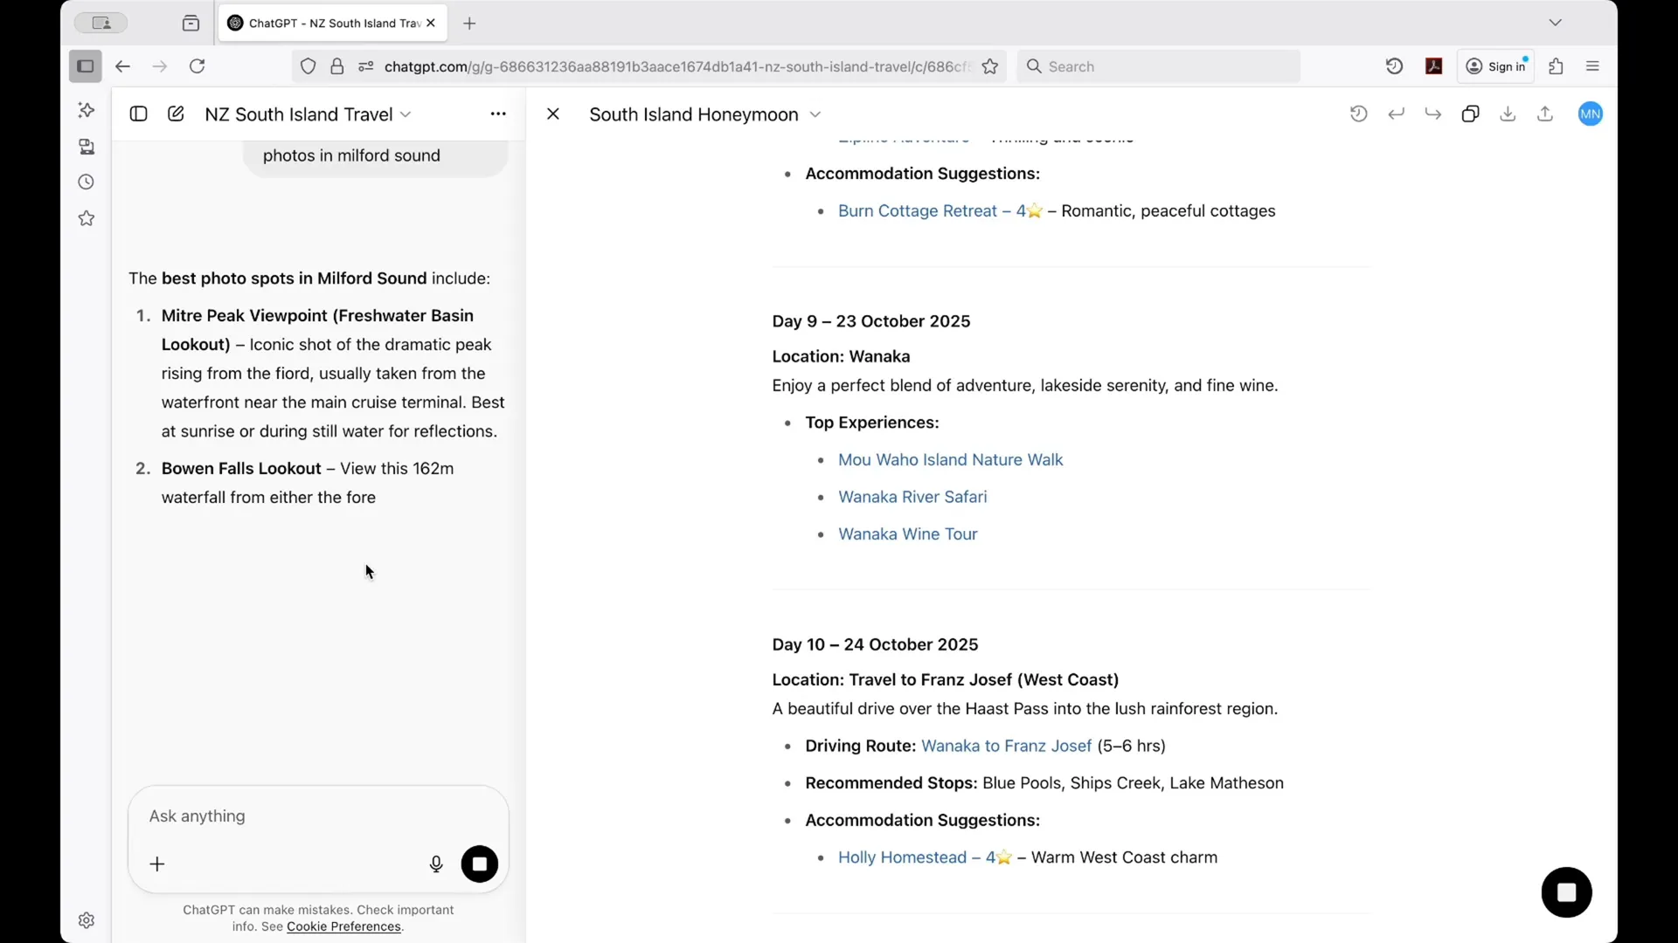Open the site permissions icon in the address bar

(365, 66)
